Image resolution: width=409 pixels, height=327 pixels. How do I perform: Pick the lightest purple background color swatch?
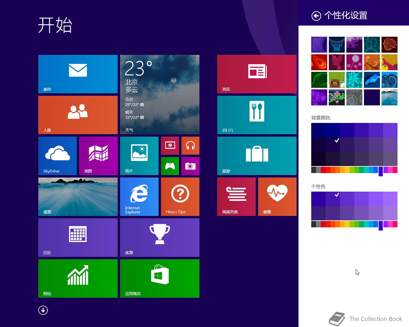[390, 130]
